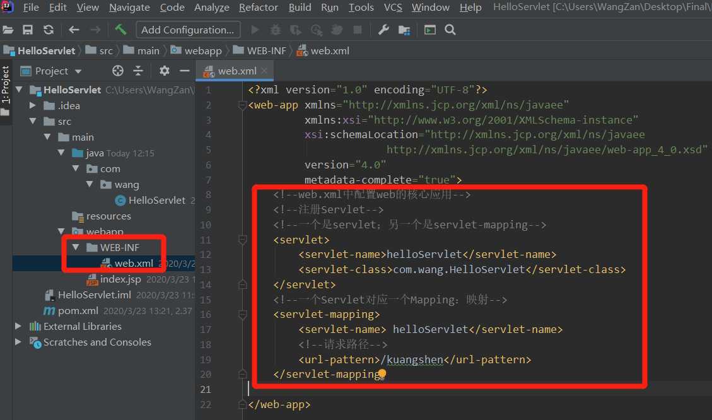Click the Collapse All icon in Project panel
The height and width of the screenshot is (420, 712).
138,71
